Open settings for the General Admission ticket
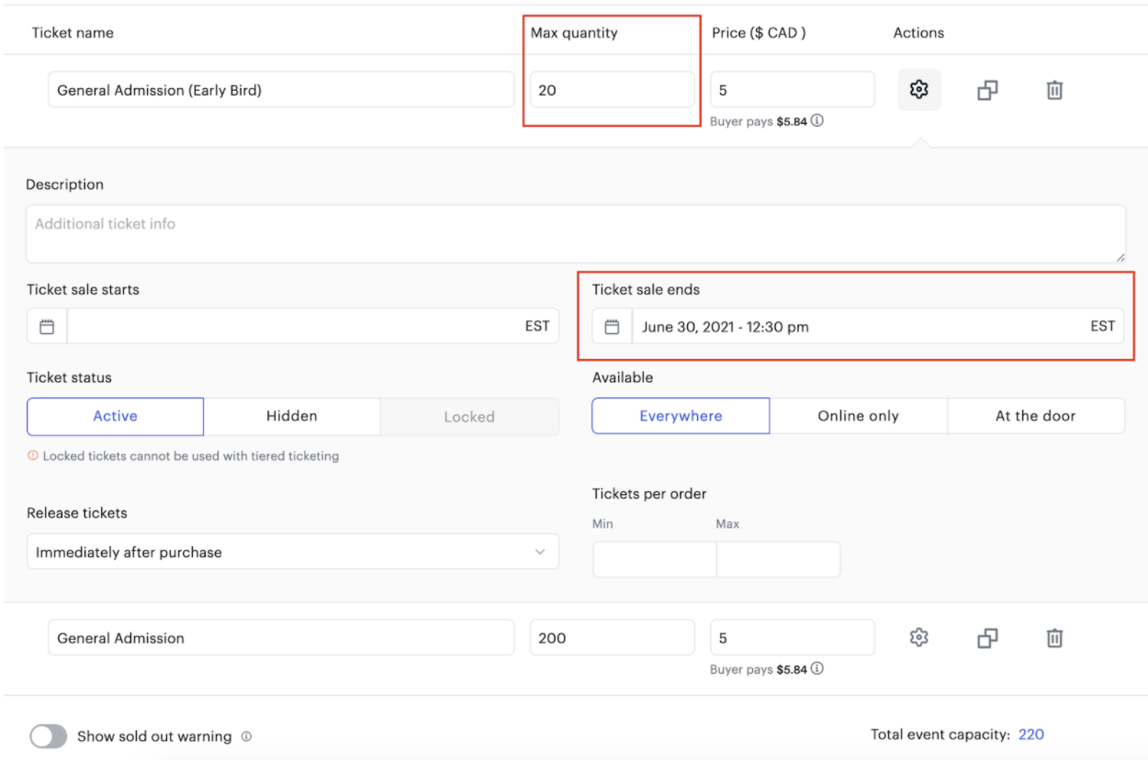This screenshot has width=1148, height=762. [x=918, y=637]
